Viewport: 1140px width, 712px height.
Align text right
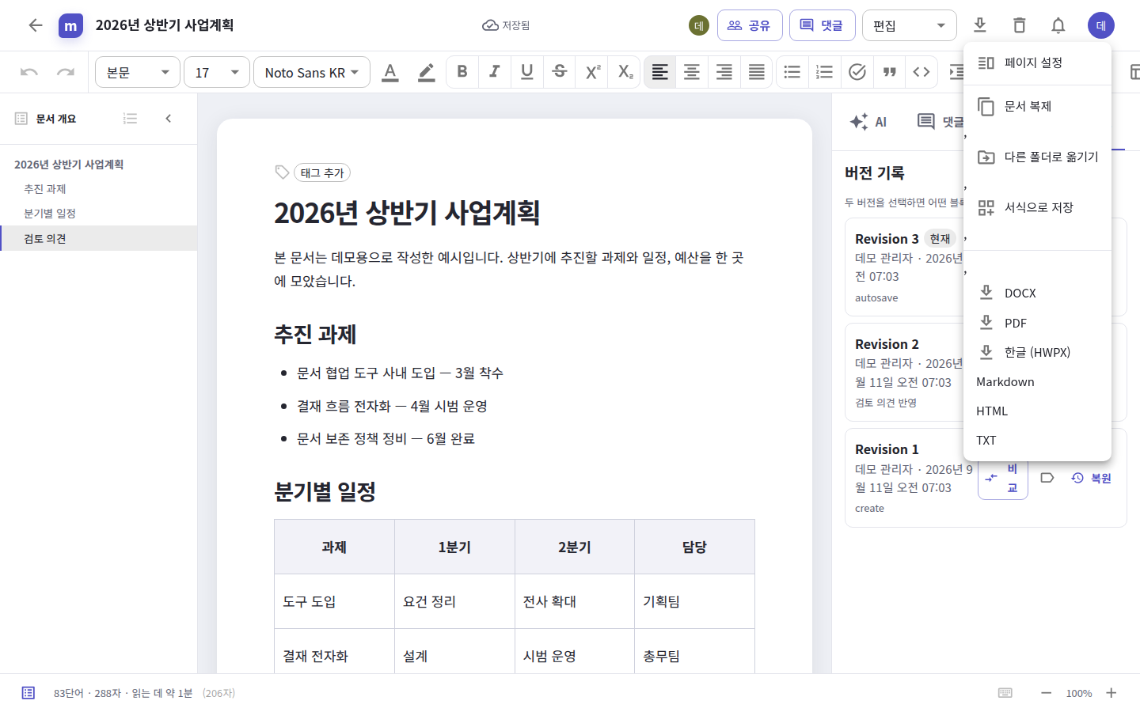click(x=724, y=72)
